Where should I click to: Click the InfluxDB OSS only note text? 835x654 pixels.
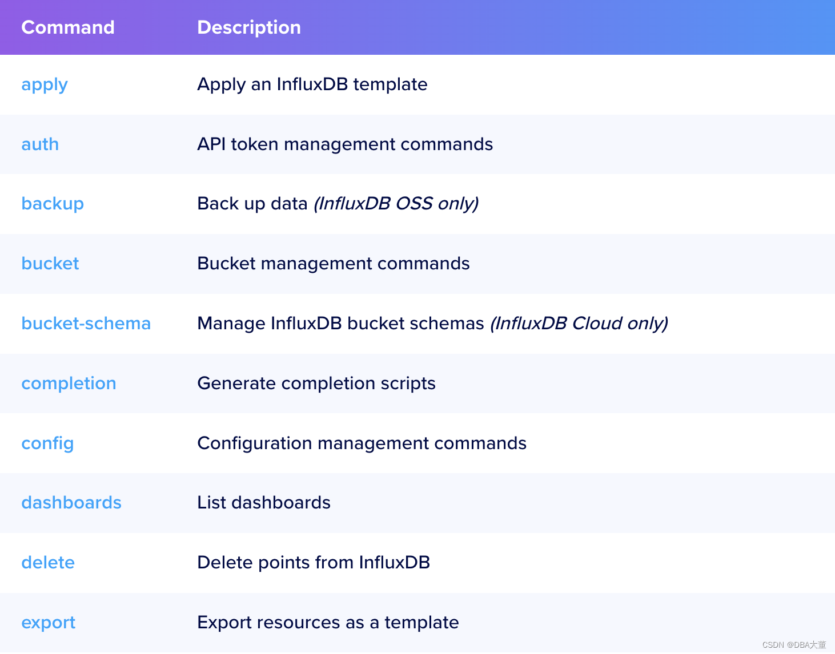[x=396, y=204]
